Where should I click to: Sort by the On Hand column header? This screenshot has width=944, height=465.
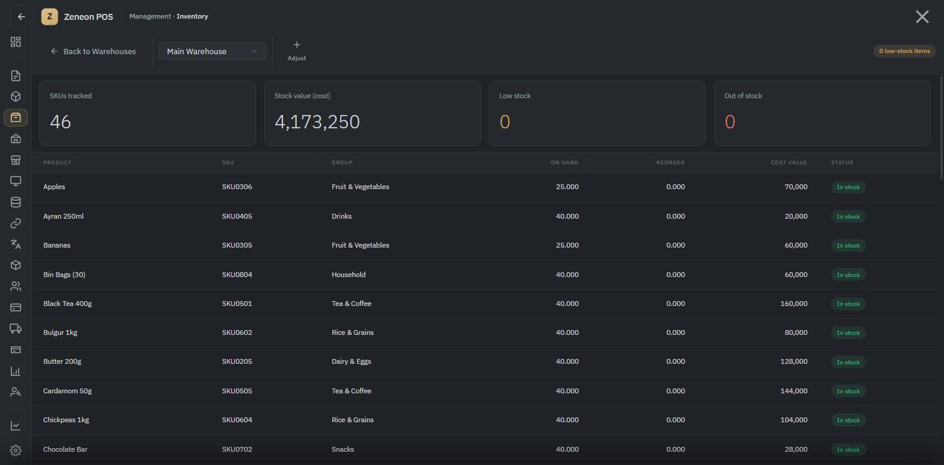pos(564,163)
